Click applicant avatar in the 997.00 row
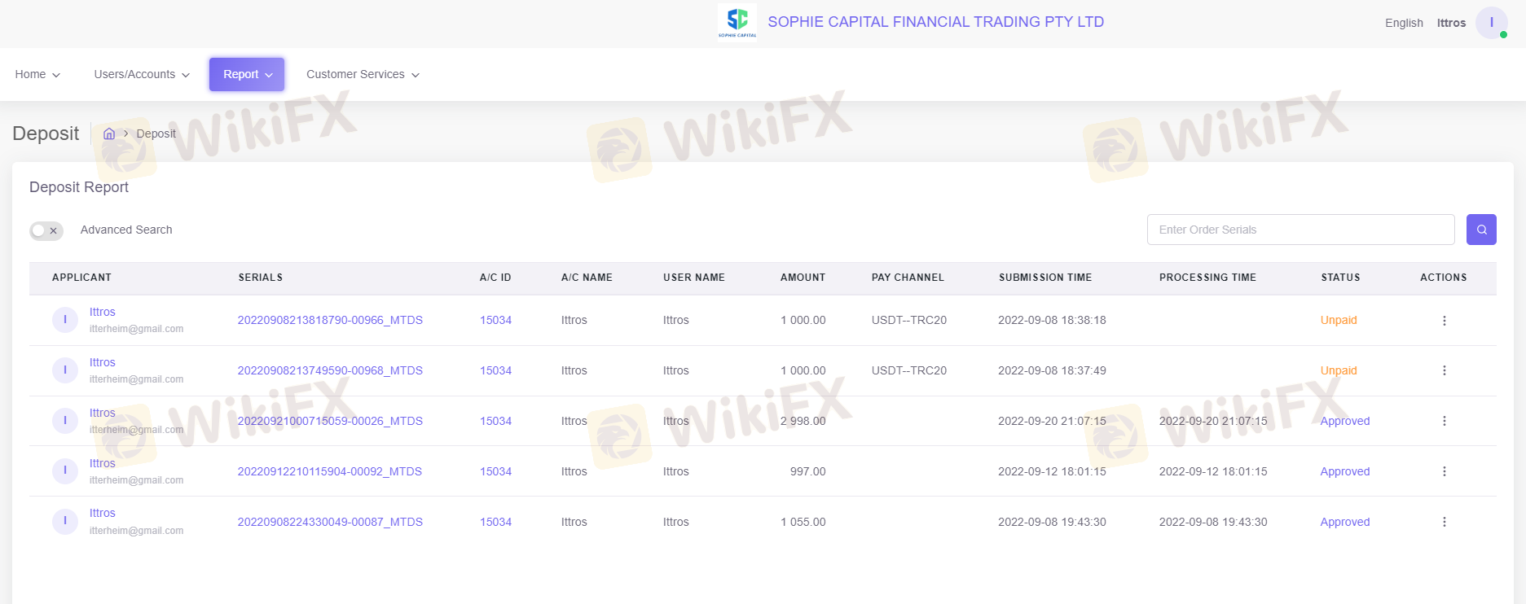The image size is (1526, 604). (65, 471)
